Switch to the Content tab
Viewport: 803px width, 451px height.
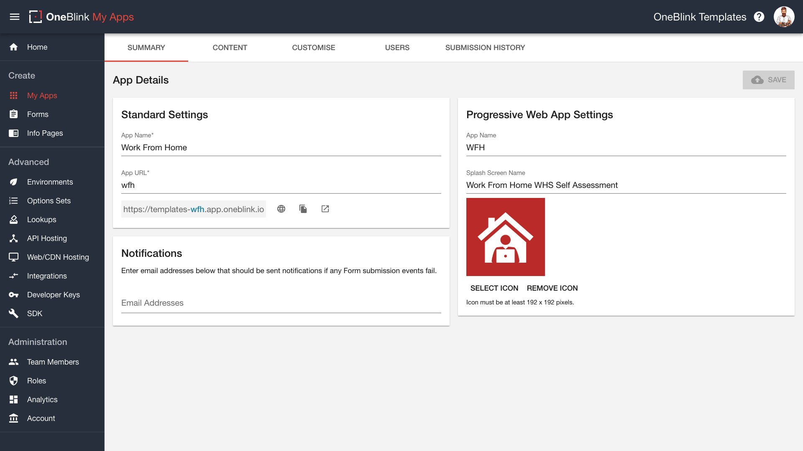point(230,48)
